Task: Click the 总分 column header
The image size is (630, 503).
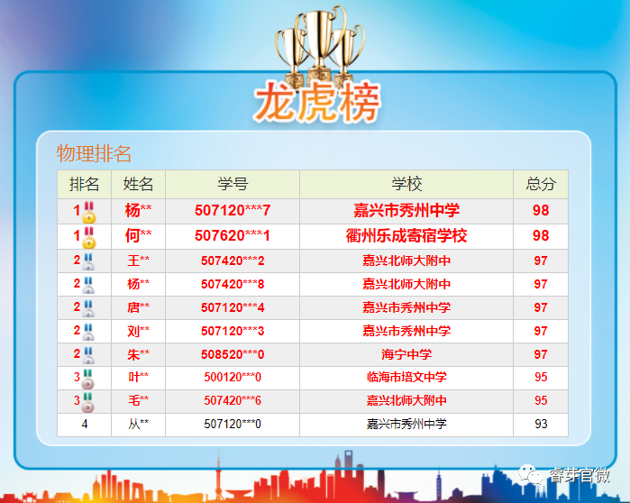Action: click(541, 184)
